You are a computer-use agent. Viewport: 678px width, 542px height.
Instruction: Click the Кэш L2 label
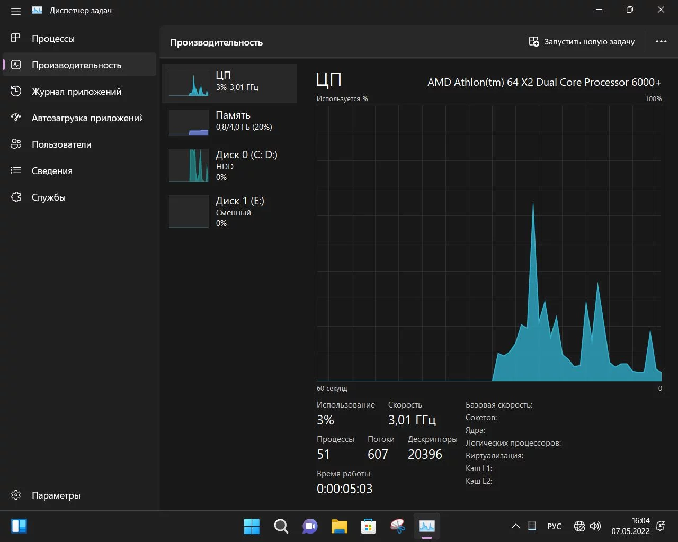479,481
